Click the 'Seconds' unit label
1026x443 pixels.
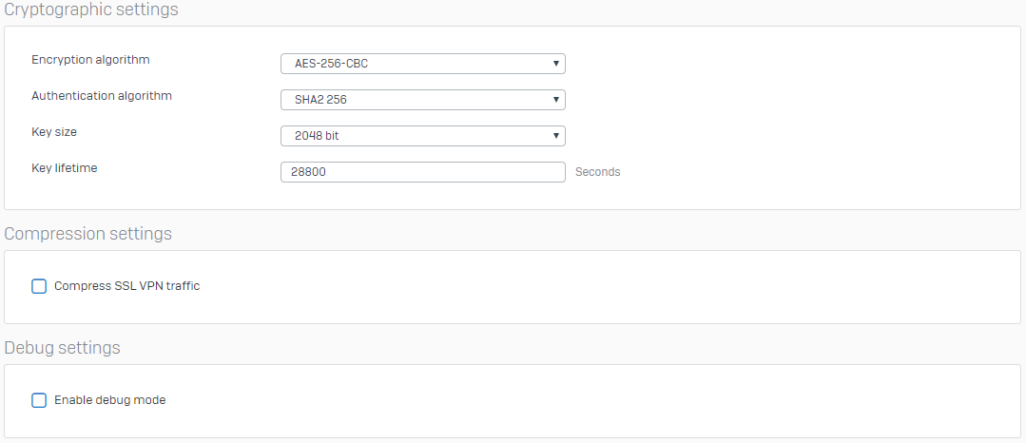point(597,172)
